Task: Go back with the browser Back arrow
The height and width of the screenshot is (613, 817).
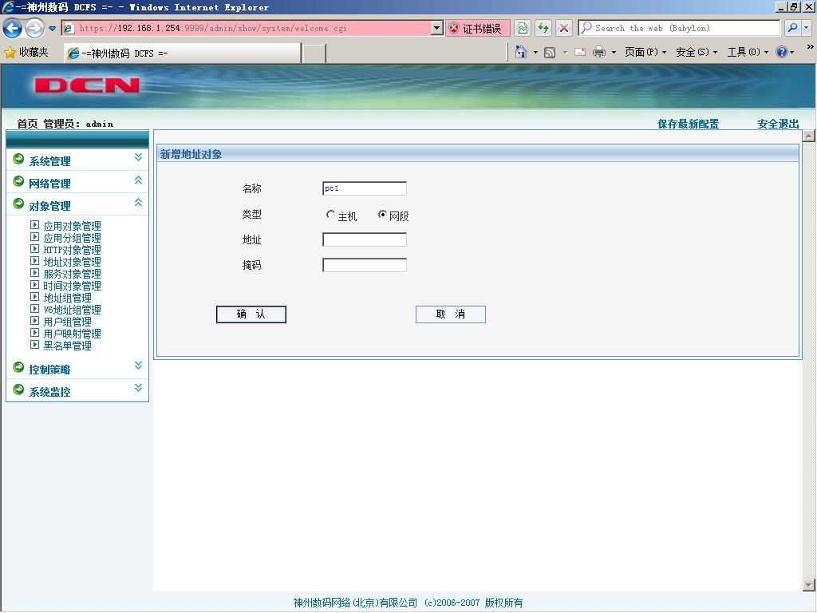Action: 13,28
